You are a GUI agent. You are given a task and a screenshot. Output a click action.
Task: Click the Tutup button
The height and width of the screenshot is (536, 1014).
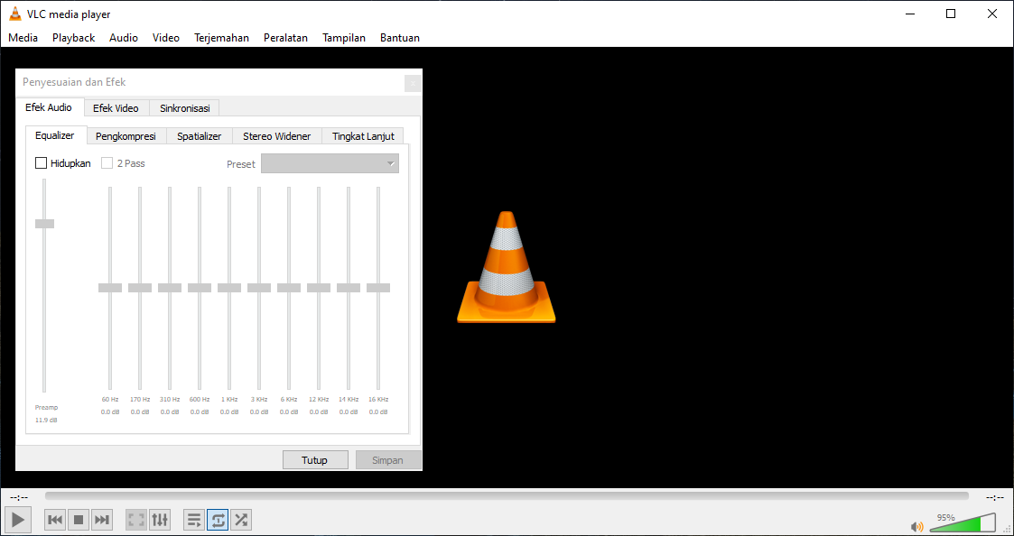pyautogui.click(x=315, y=459)
